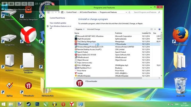Click All Control Panel Items breadcrumb

click(x=88, y=12)
